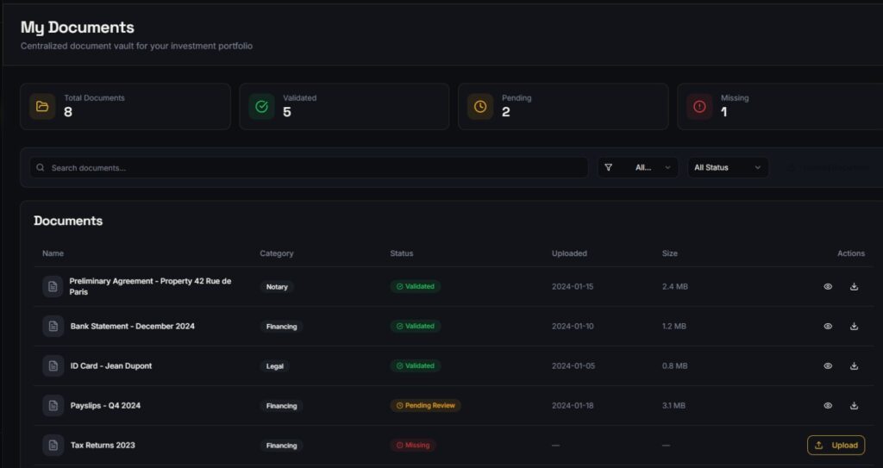
Task: Select the Notary category tag
Action: pos(277,287)
